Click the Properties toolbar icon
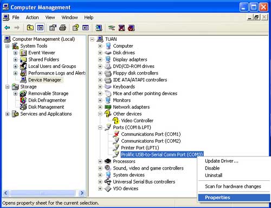This screenshot has height=208, width=271. tap(53, 28)
